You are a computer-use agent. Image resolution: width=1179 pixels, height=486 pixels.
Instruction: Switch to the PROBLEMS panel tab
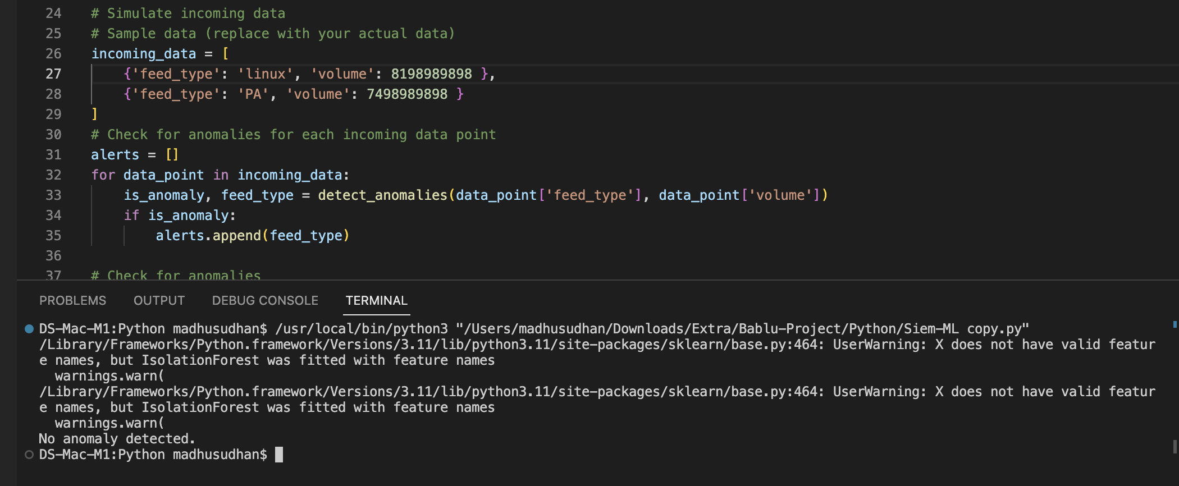pyautogui.click(x=72, y=301)
